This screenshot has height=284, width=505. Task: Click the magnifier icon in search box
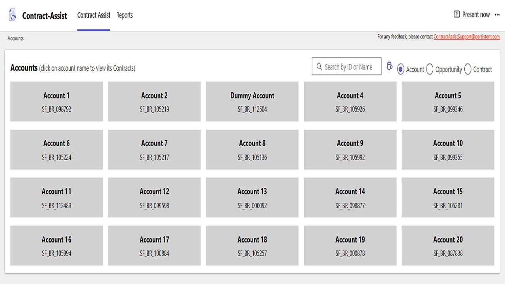pos(319,67)
